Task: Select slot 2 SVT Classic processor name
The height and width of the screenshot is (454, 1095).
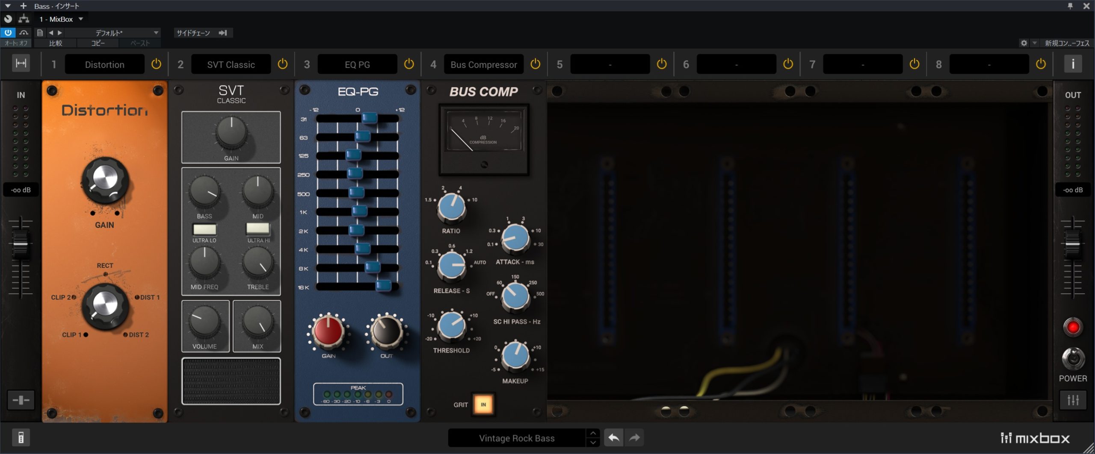Action: (x=231, y=64)
